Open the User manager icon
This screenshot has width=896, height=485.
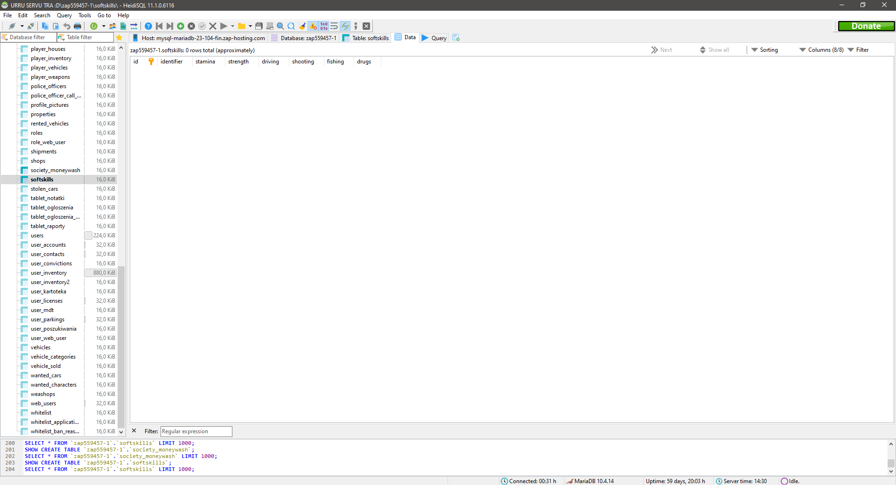point(112,26)
